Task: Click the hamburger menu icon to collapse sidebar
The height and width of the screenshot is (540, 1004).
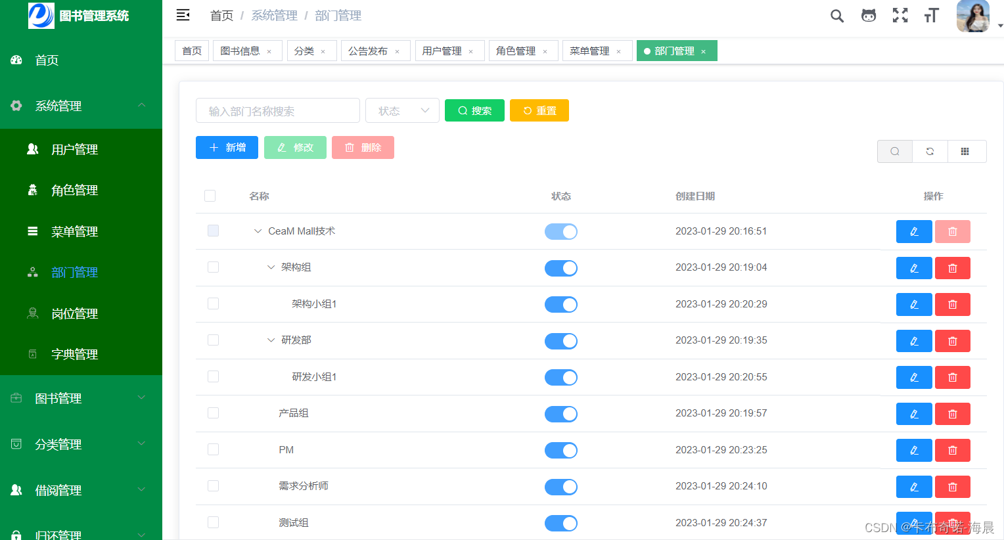Action: 183,14
